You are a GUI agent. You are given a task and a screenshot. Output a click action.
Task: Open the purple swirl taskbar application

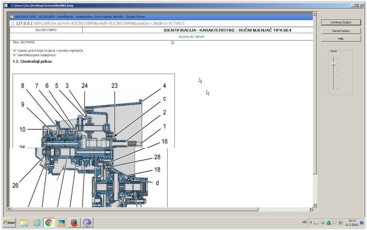[87, 223]
